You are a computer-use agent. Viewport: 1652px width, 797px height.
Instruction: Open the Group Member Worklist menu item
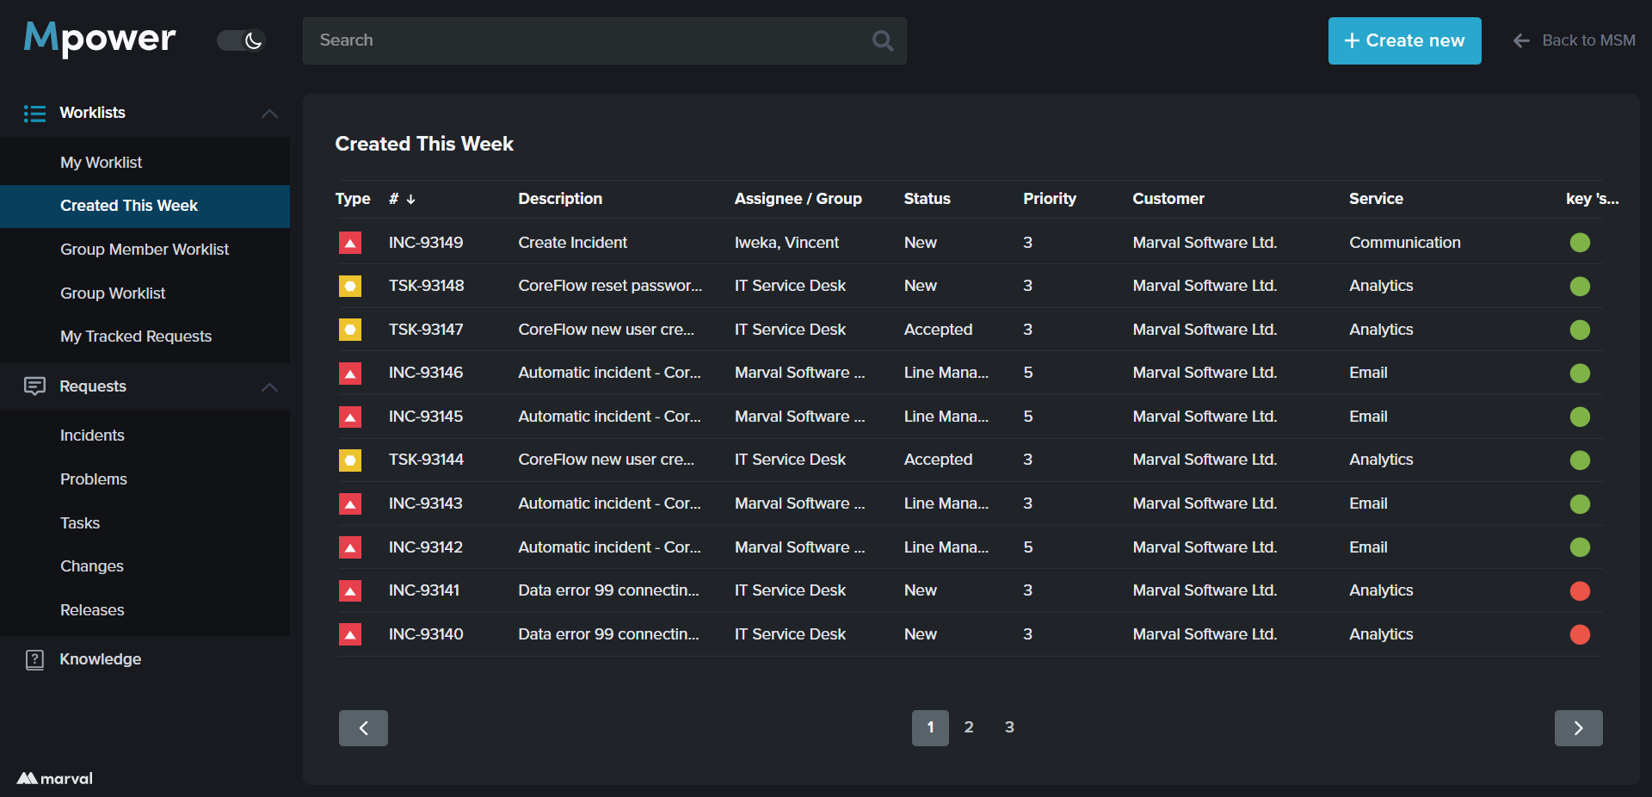pyautogui.click(x=145, y=250)
